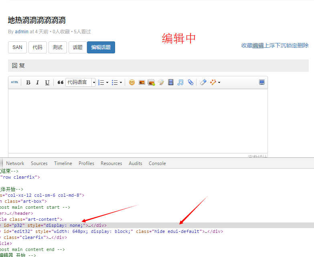The height and width of the screenshot is (257, 314).
Task: Click the 删除 link
Action: (x=303, y=45)
